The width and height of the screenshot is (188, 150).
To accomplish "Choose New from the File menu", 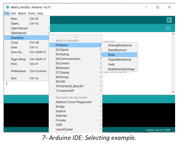I will pos(27,19).
